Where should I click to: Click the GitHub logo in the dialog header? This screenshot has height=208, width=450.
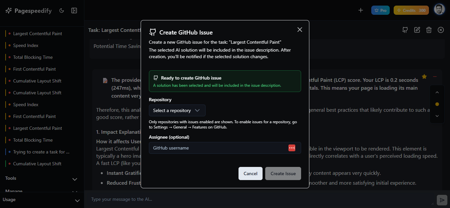pyautogui.click(x=153, y=32)
